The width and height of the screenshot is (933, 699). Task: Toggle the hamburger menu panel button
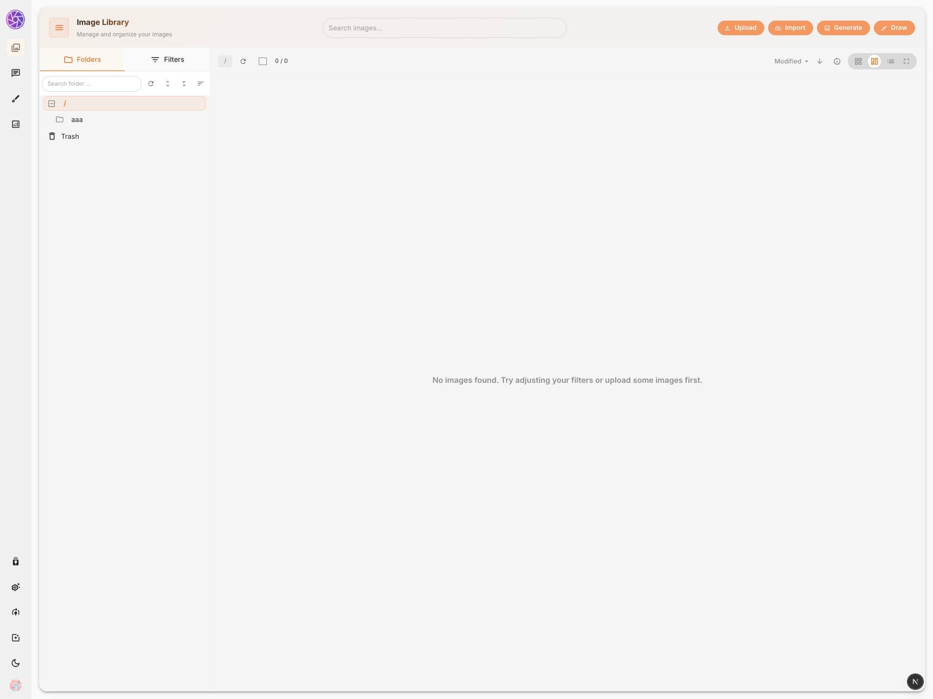click(59, 28)
